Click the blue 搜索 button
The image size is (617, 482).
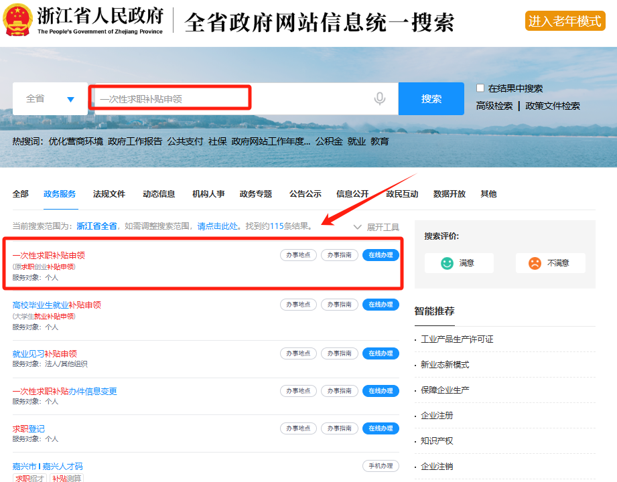pyautogui.click(x=431, y=98)
